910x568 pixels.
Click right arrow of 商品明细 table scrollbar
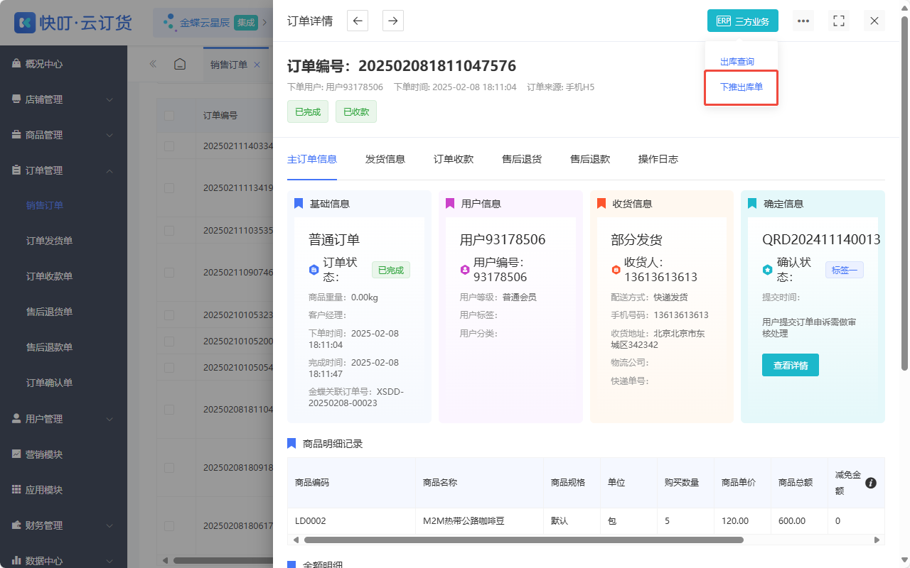point(877,540)
